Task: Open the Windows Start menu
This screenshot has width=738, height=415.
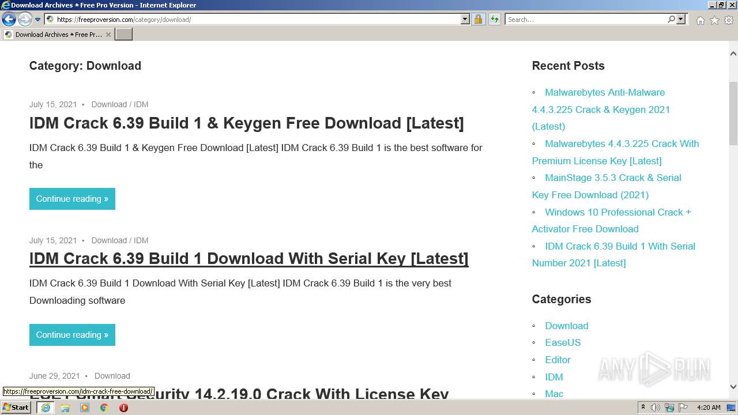Action: tap(16, 408)
